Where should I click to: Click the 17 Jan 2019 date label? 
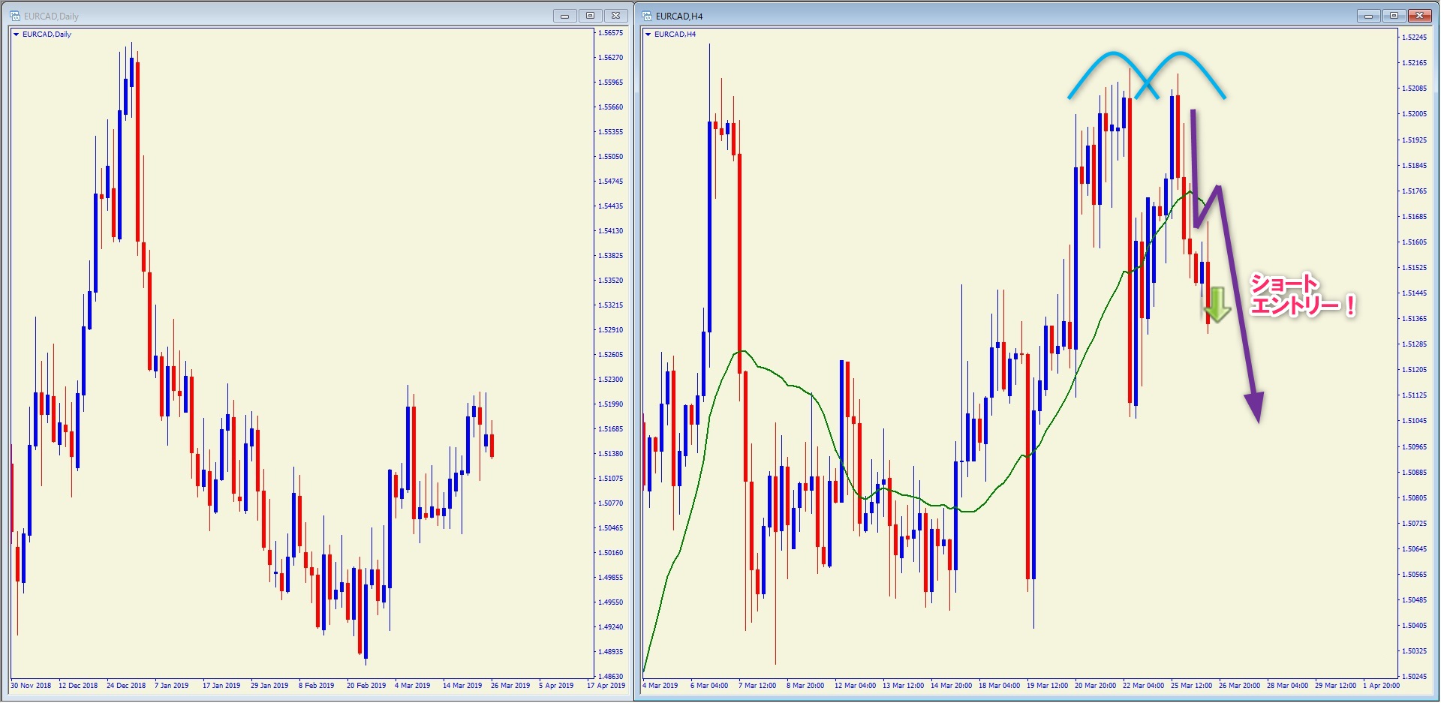pos(221,686)
